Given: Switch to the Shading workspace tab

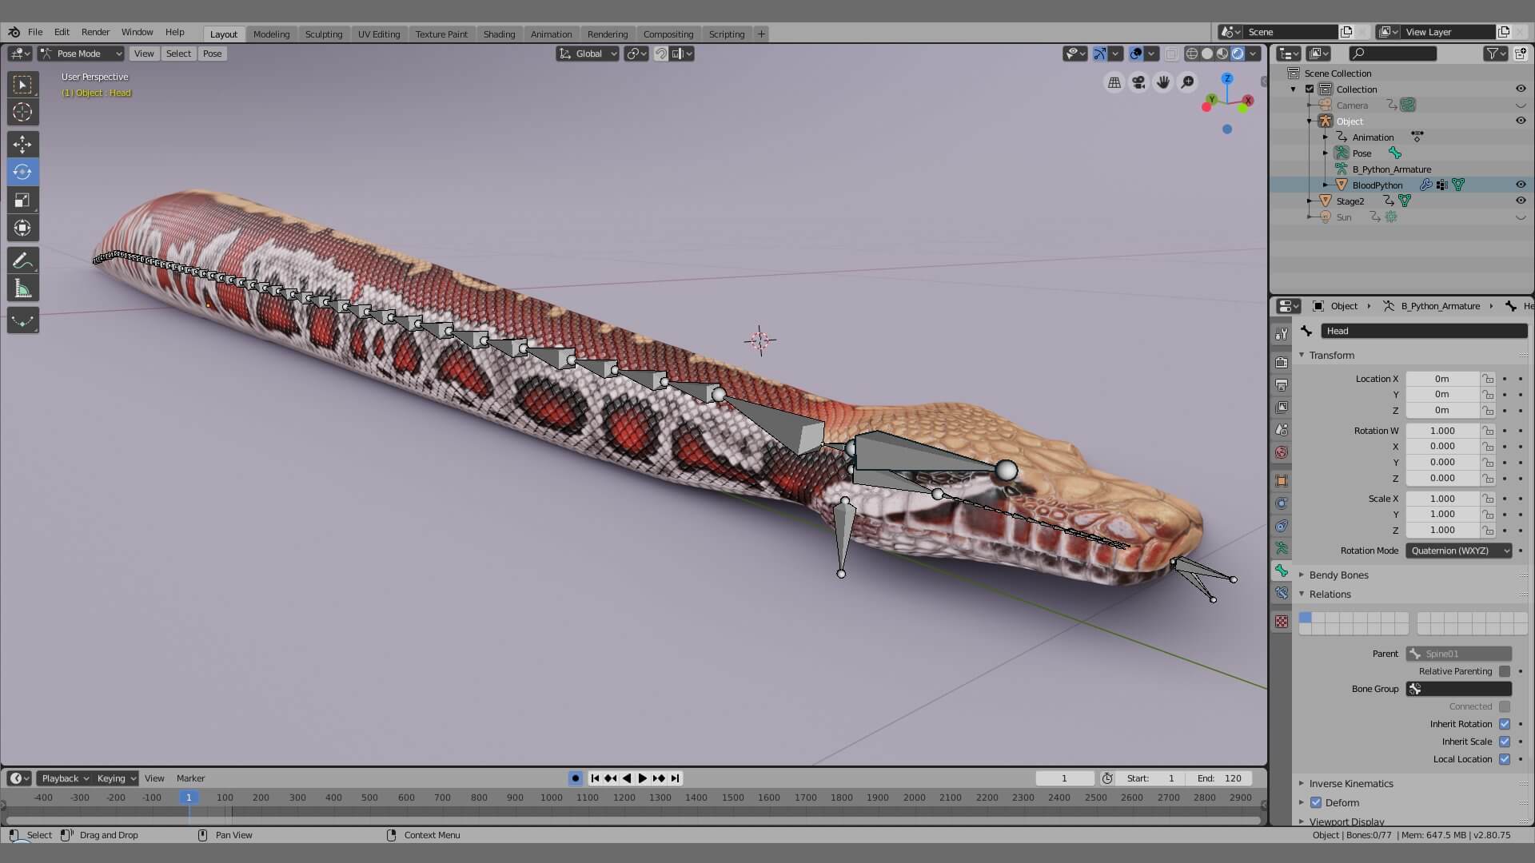Looking at the screenshot, I should tap(499, 34).
